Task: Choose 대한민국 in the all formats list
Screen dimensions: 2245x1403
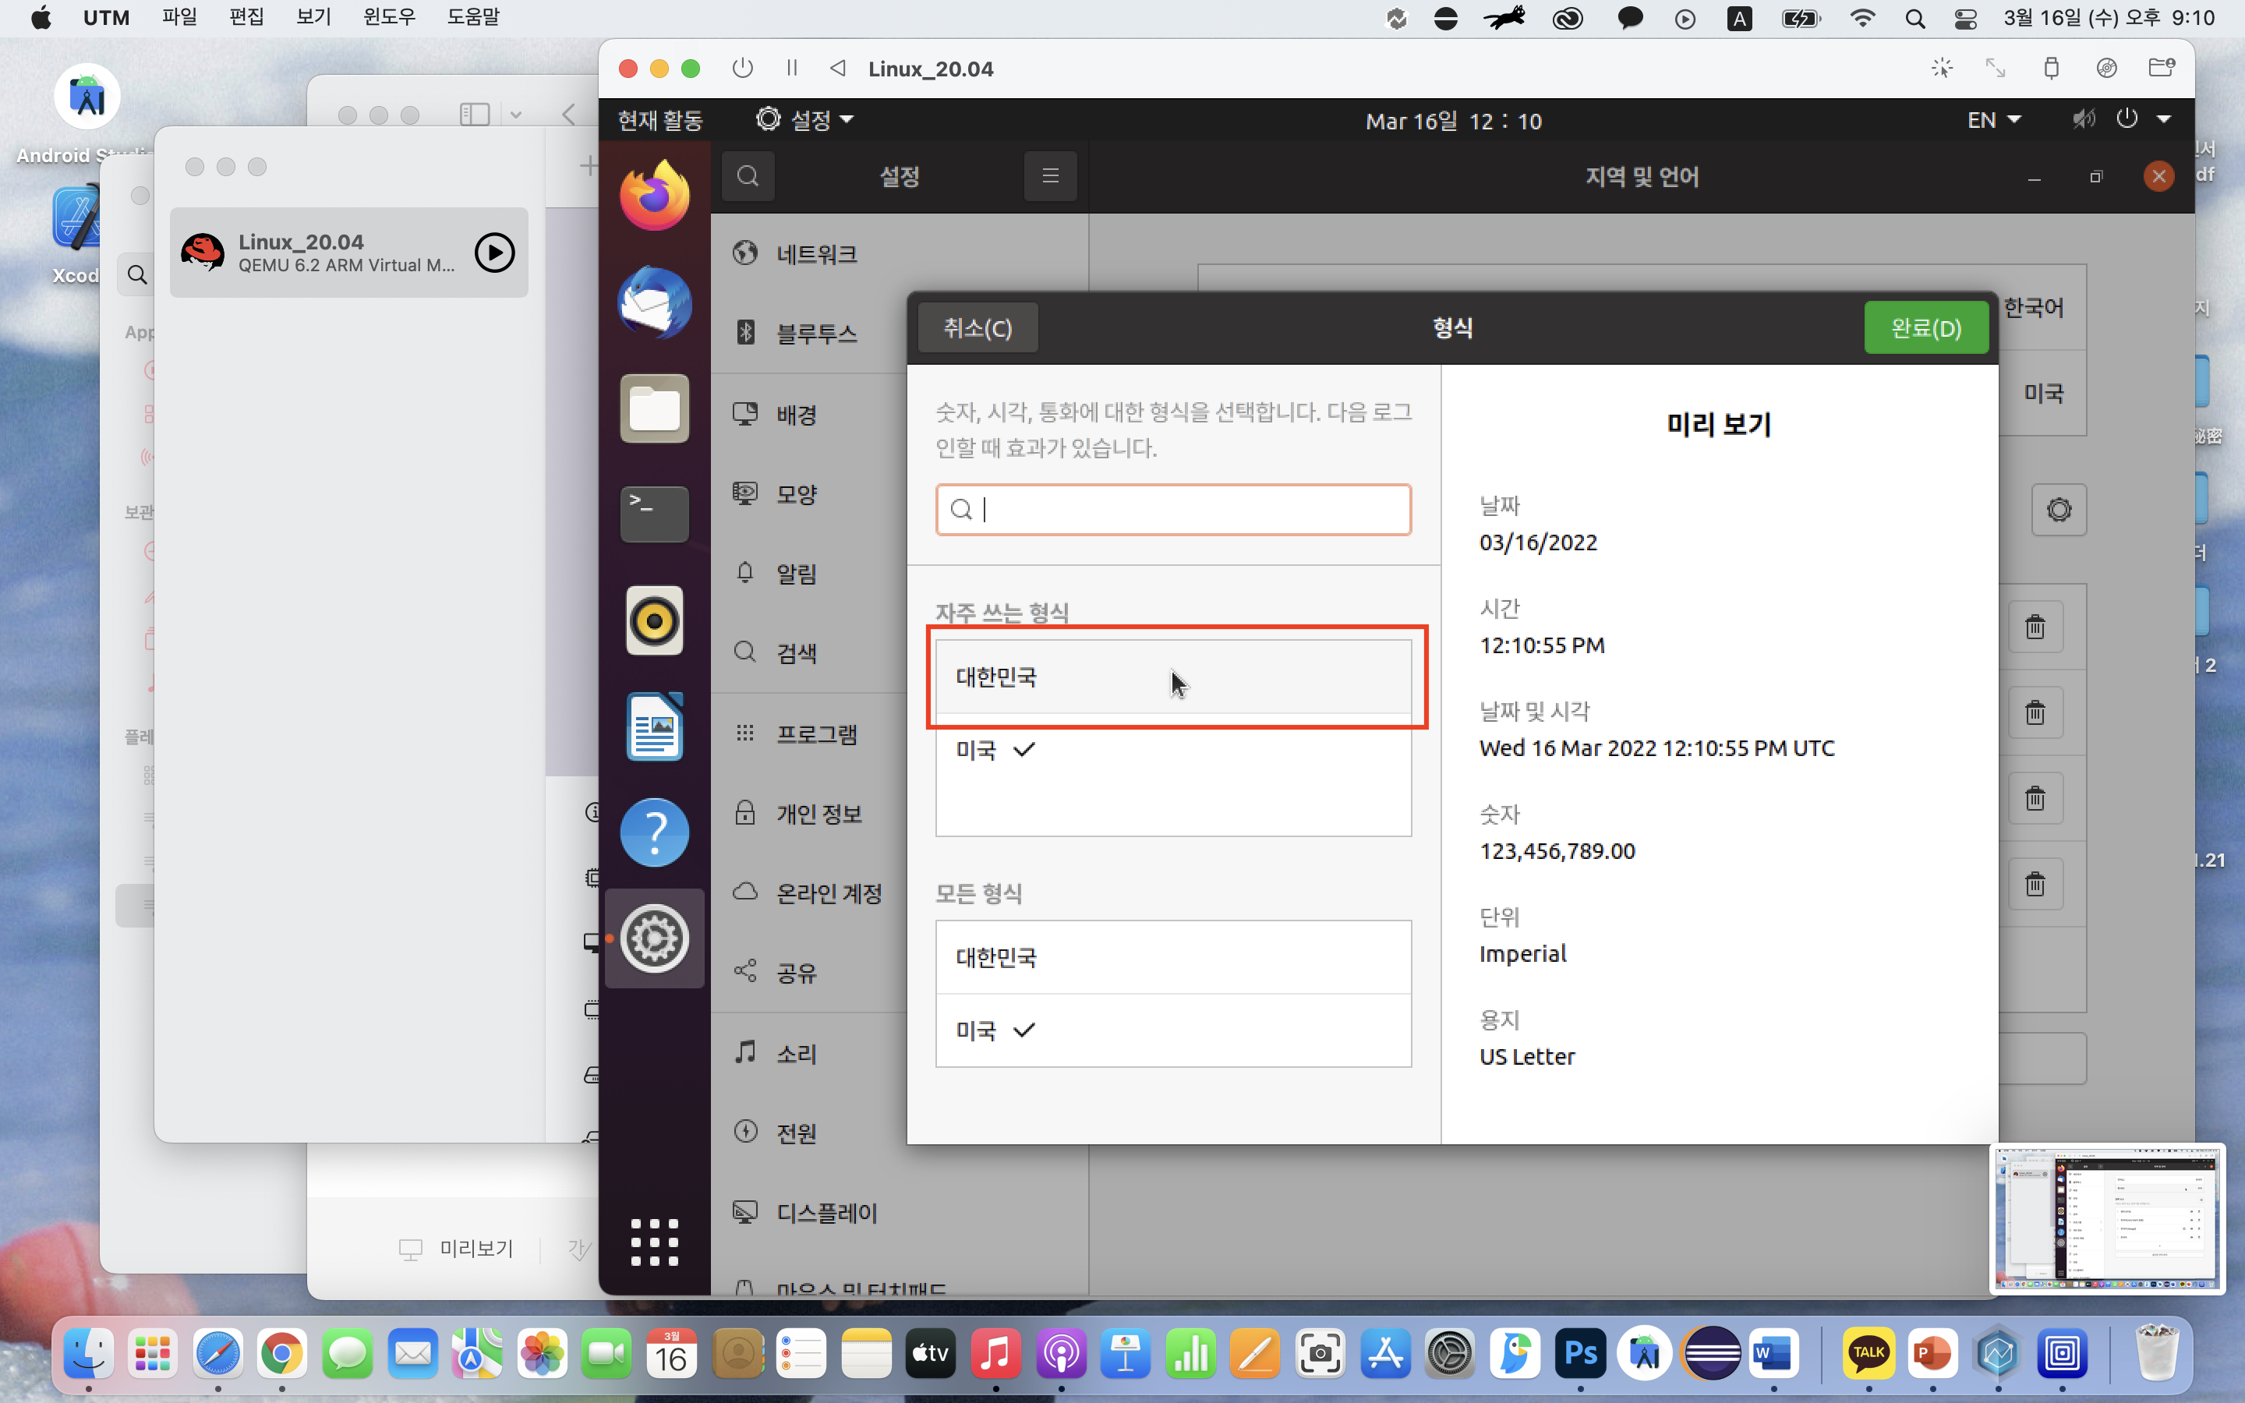Action: point(1172,958)
